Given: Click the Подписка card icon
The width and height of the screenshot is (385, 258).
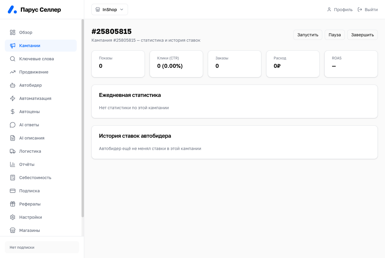Looking at the screenshot, I should [x=13, y=191].
